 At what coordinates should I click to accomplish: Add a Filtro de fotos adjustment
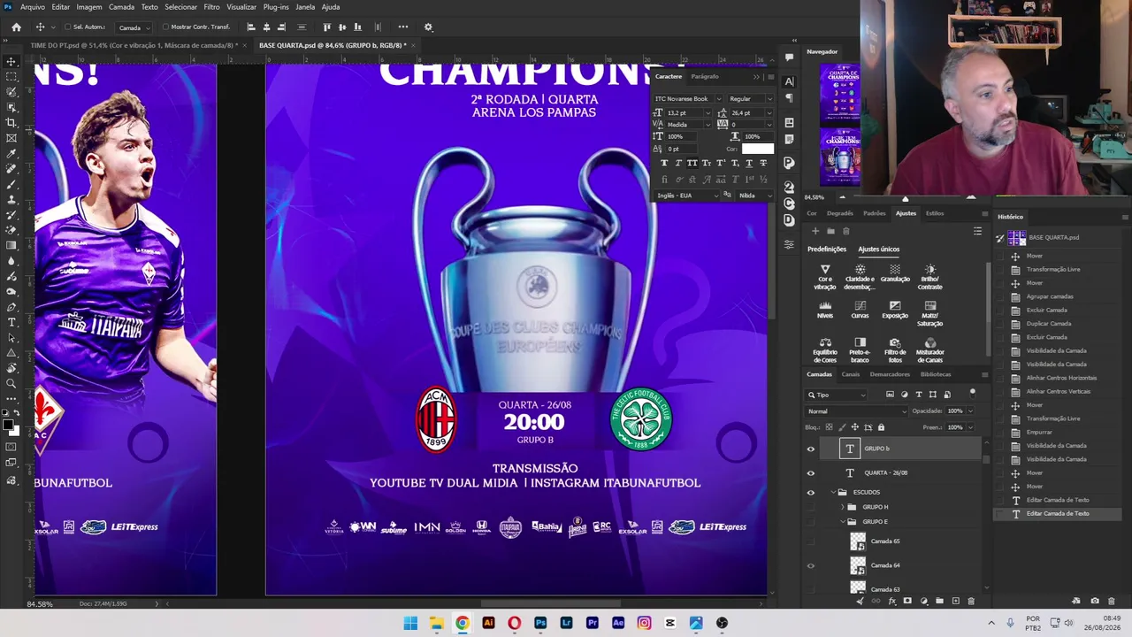click(x=895, y=350)
